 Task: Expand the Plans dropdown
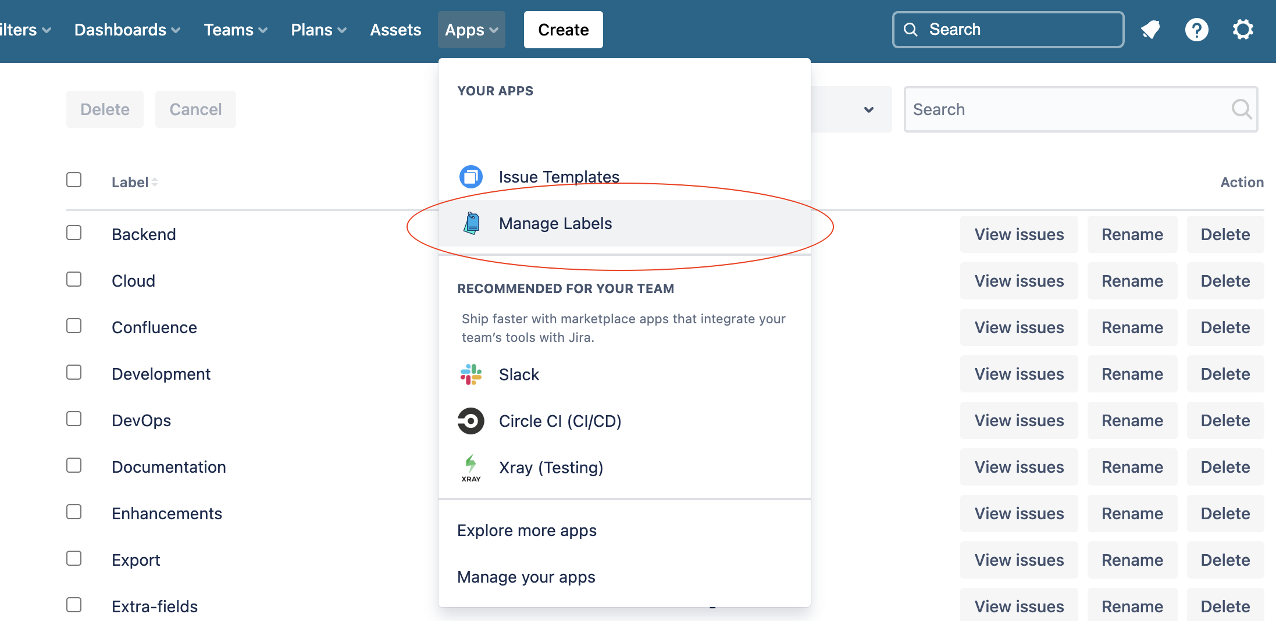319,30
